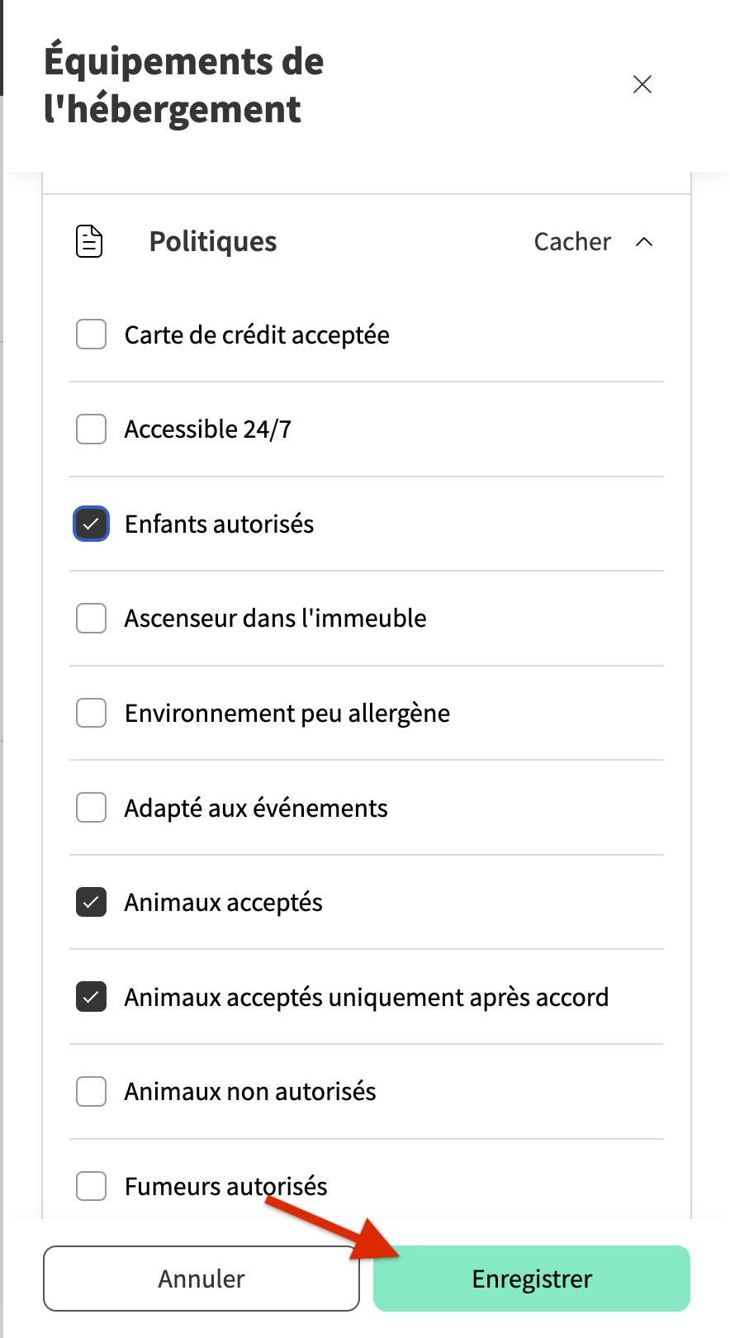Viewport: 730px width, 1338px height.
Task: Tick the Animaux non autorisés checkbox
Action: pyautogui.click(x=91, y=1091)
